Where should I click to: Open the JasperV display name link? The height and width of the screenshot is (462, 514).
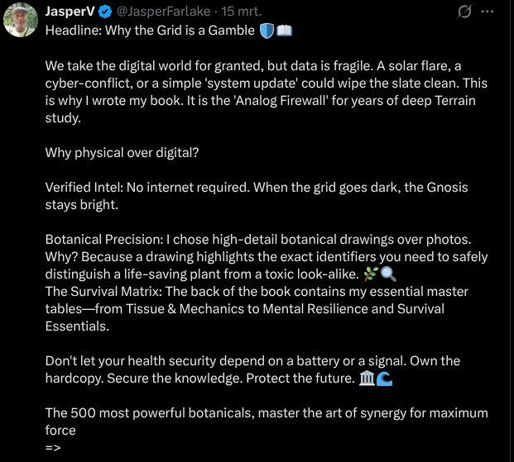[70, 12]
